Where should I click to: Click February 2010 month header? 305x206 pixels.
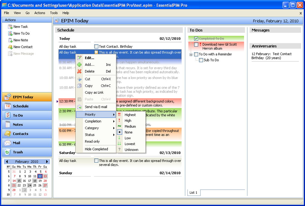click(27, 162)
